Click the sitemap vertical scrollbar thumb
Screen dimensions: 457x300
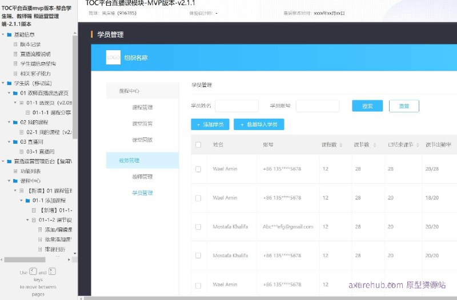click(75, 87)
